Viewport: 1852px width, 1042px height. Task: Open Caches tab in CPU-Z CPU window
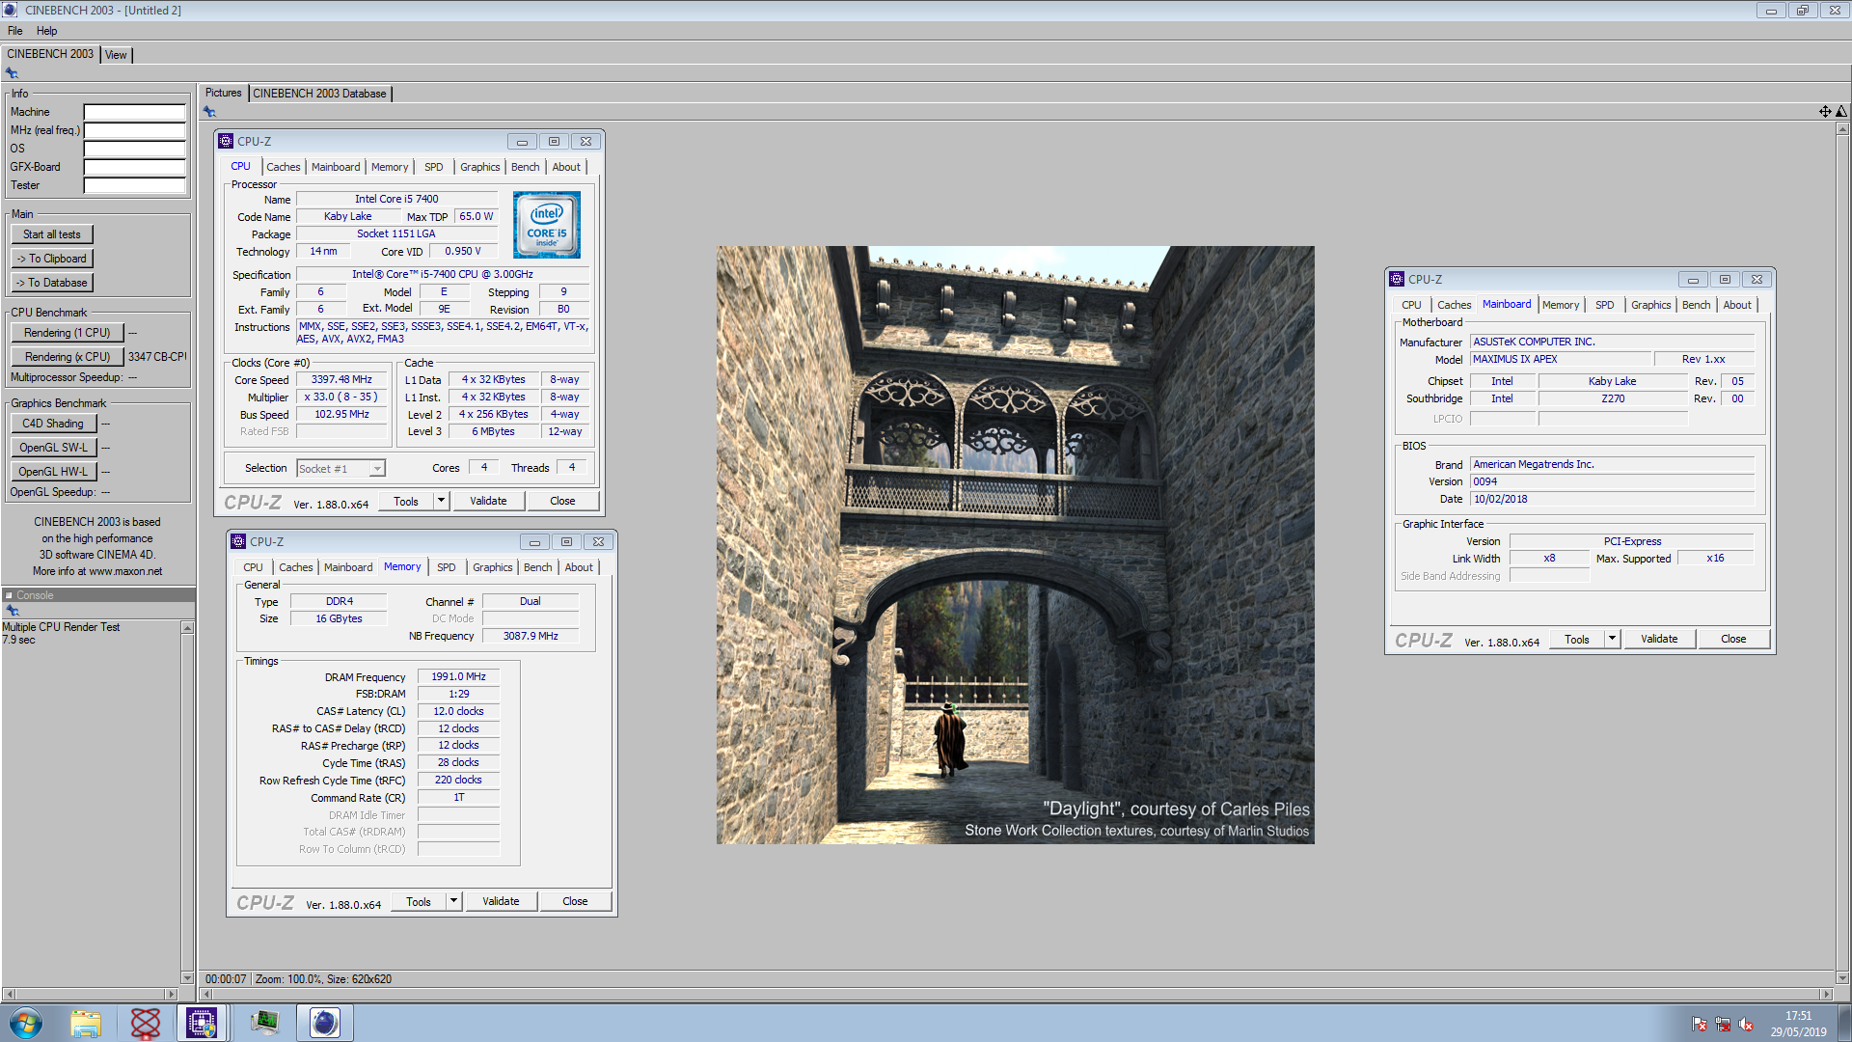point(283,167)
